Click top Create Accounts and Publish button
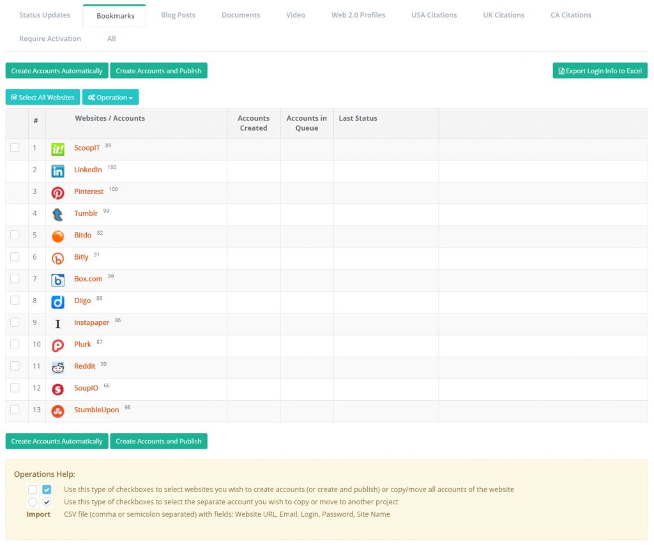654x545 pixels. (x=158, y=71)
